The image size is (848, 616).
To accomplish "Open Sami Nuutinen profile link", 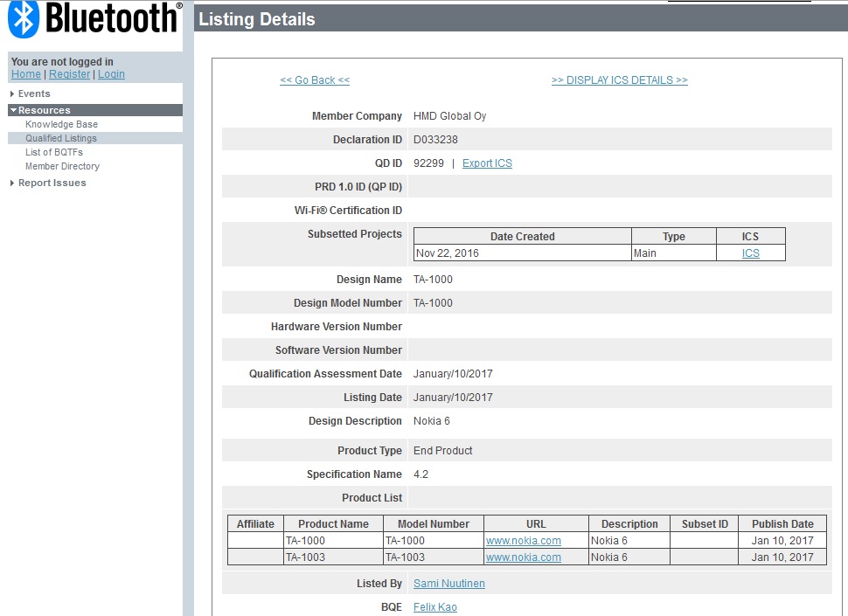I will tap(449, 584).
